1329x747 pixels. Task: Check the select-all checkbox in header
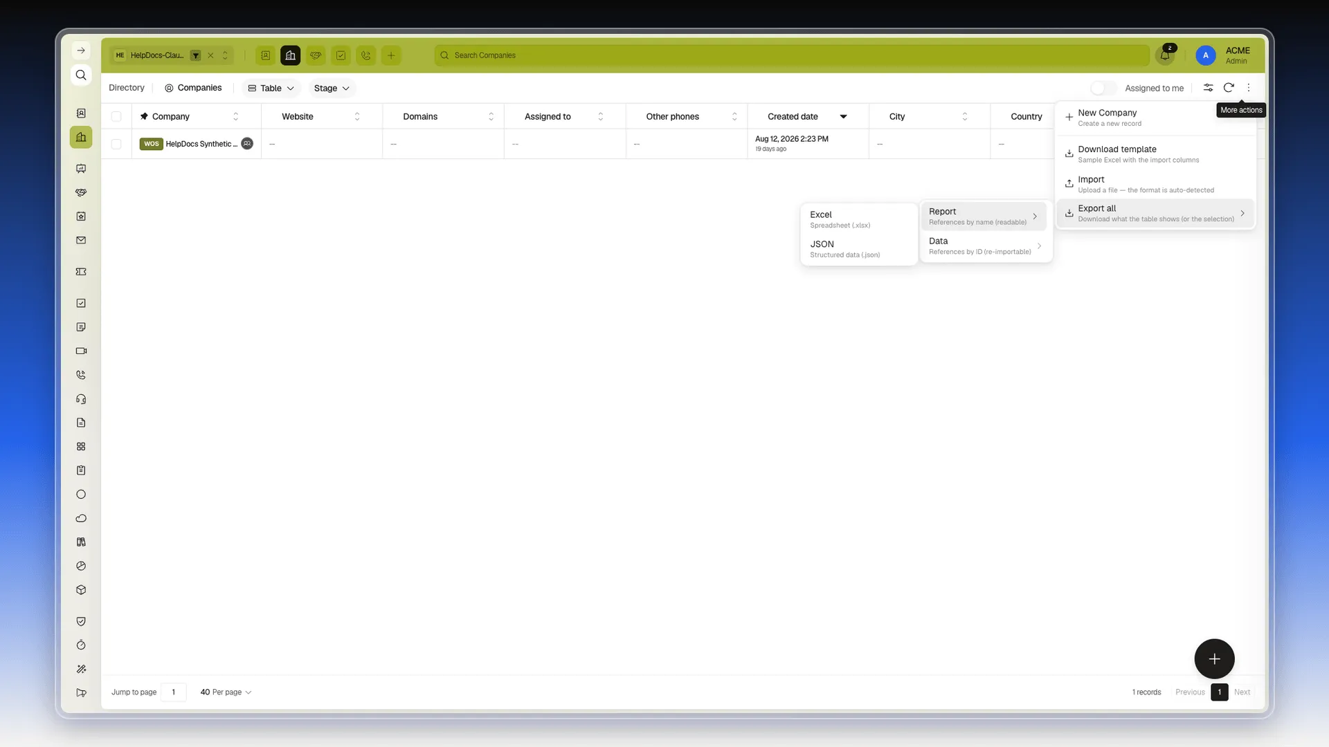point(116,116)
